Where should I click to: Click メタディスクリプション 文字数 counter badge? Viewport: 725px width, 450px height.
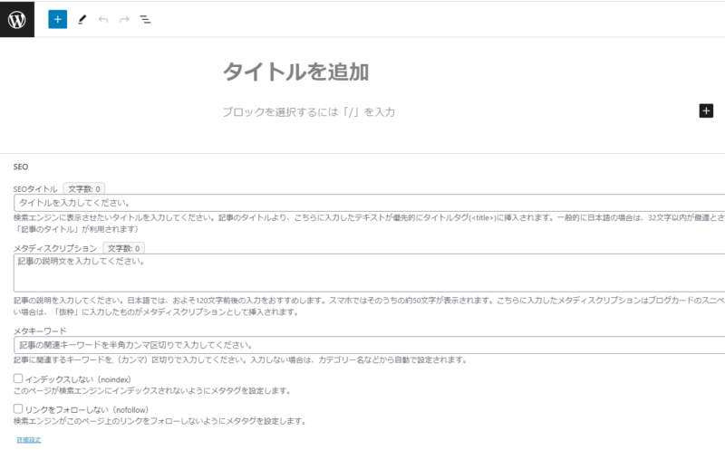[x=123, y=247]
